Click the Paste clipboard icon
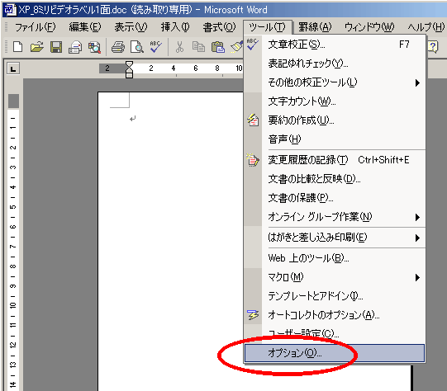The width and height of the screenshot is (447, 391). tap(218, 47)
